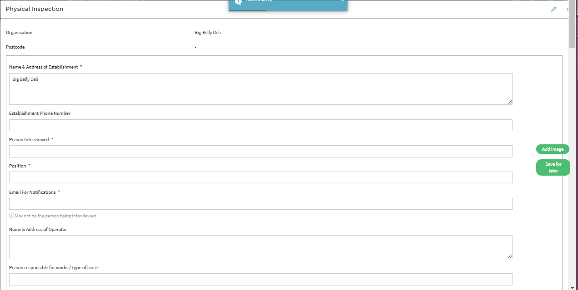This screenshot has height=290, width=578.
Task: Click the pencil edit icon
Action: (x=553, y=9)
